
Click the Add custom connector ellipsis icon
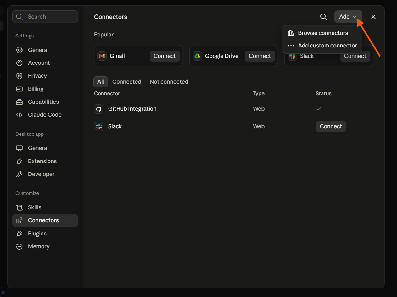click(x=291, y=46)
